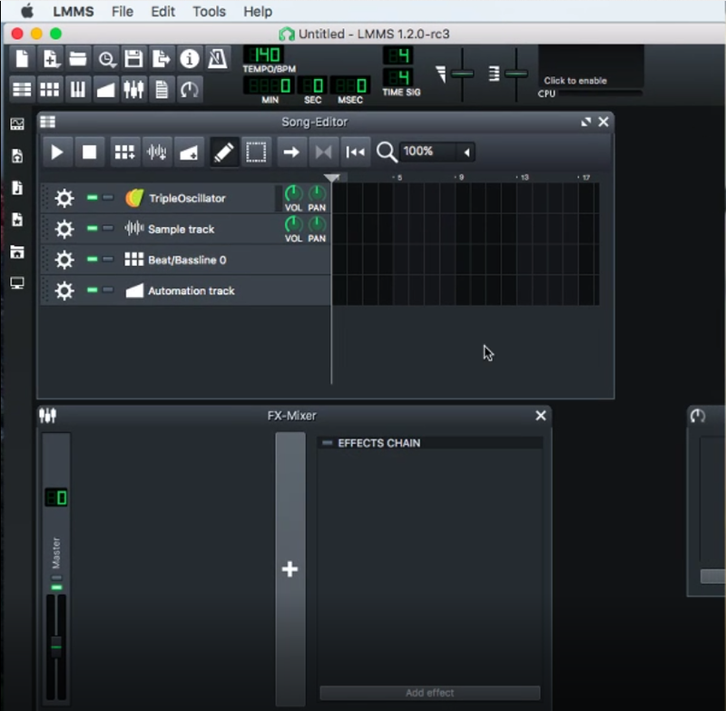Open the Tools menu

pyautogui.click(x=209, y=11)
